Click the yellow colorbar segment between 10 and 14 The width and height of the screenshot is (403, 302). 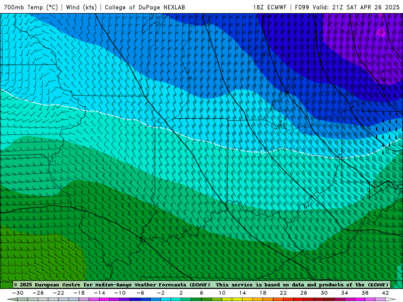click(x=237, y=299)
